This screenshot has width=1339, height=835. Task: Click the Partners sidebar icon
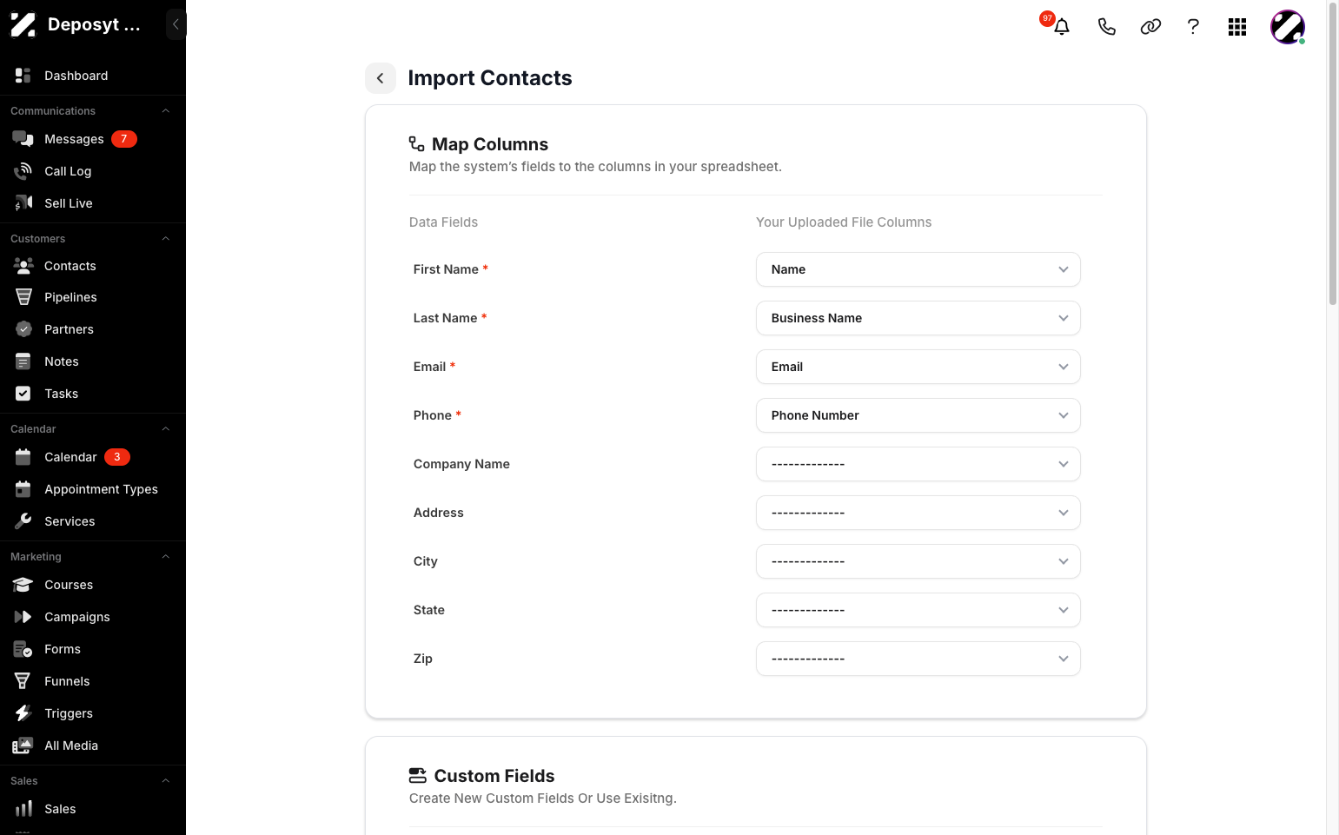tap(23, 329)
